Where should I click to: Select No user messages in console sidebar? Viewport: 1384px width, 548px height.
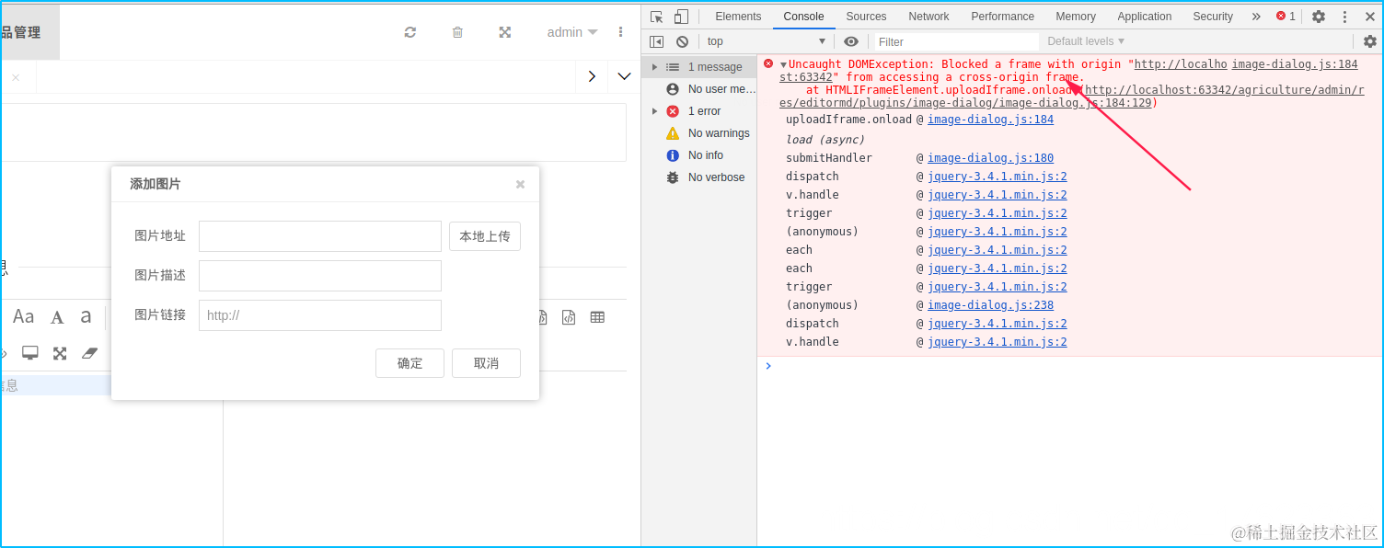click(x=699, y=89)
